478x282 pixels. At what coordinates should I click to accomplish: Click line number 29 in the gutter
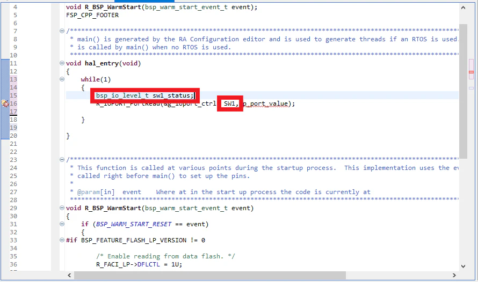(13, 208)
